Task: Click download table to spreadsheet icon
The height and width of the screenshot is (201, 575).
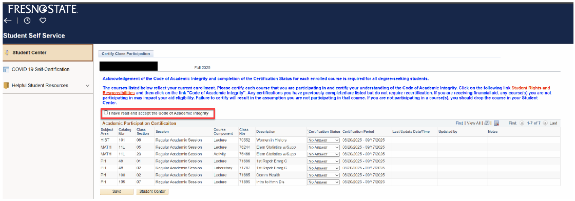Action: coord(496,124)
